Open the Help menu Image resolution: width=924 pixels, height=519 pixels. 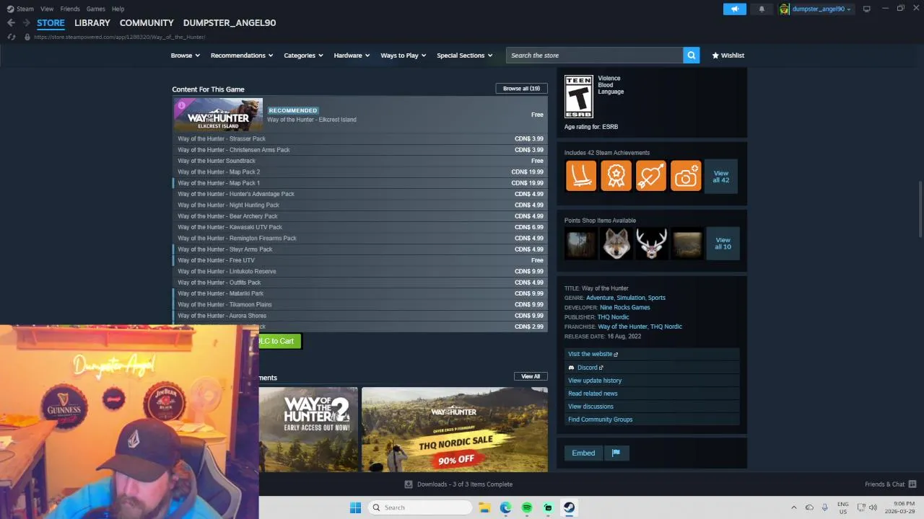tap(118, 9)
